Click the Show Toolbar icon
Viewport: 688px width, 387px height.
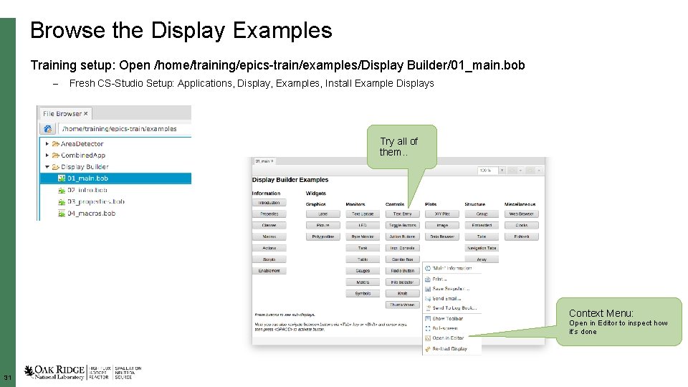428,318
